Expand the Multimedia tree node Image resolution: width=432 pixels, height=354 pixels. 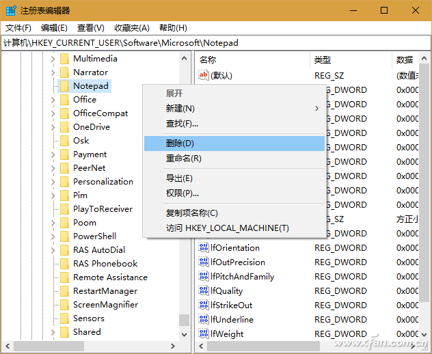click(x=53, y=59)
